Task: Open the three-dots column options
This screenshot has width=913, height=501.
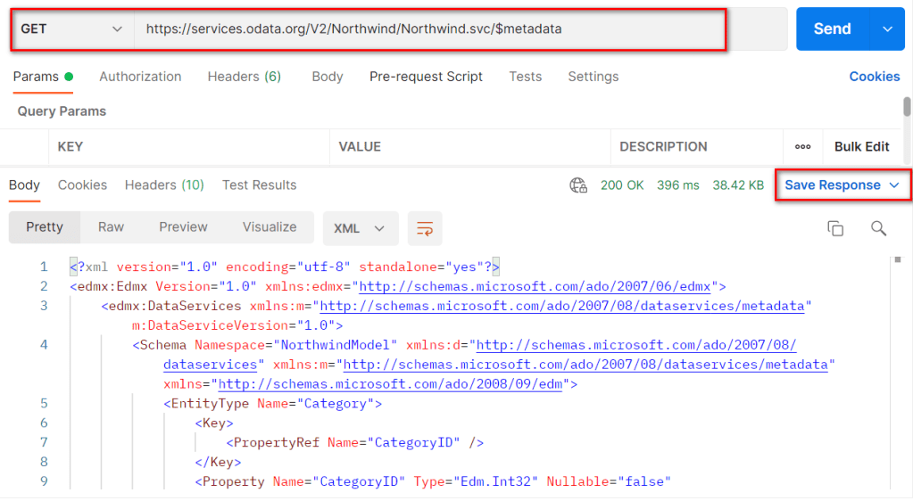Action: click(x=802, y=147)
